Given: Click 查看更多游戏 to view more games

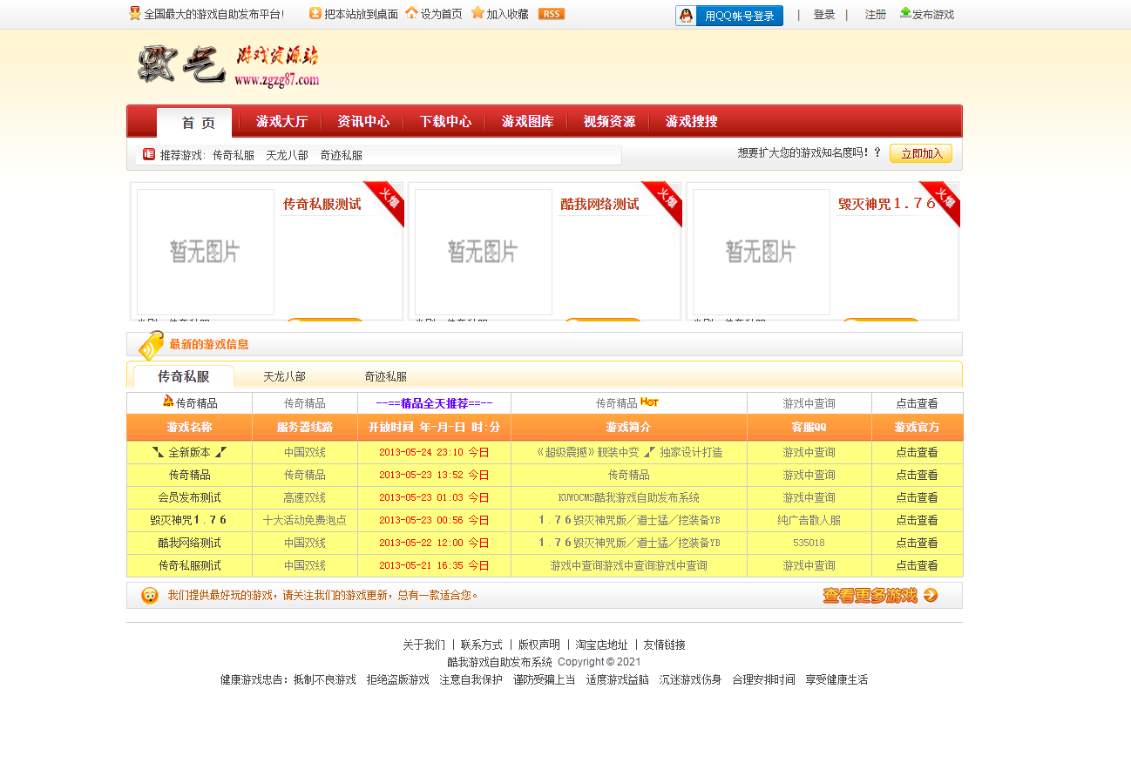Looking at the screenshot, I should 880,596.
